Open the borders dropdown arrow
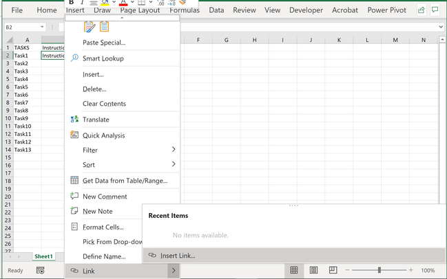447x279 pixels. click(151, 2)
